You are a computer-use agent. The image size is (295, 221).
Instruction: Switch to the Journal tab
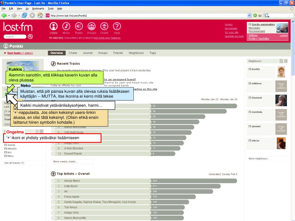point(88,53)
